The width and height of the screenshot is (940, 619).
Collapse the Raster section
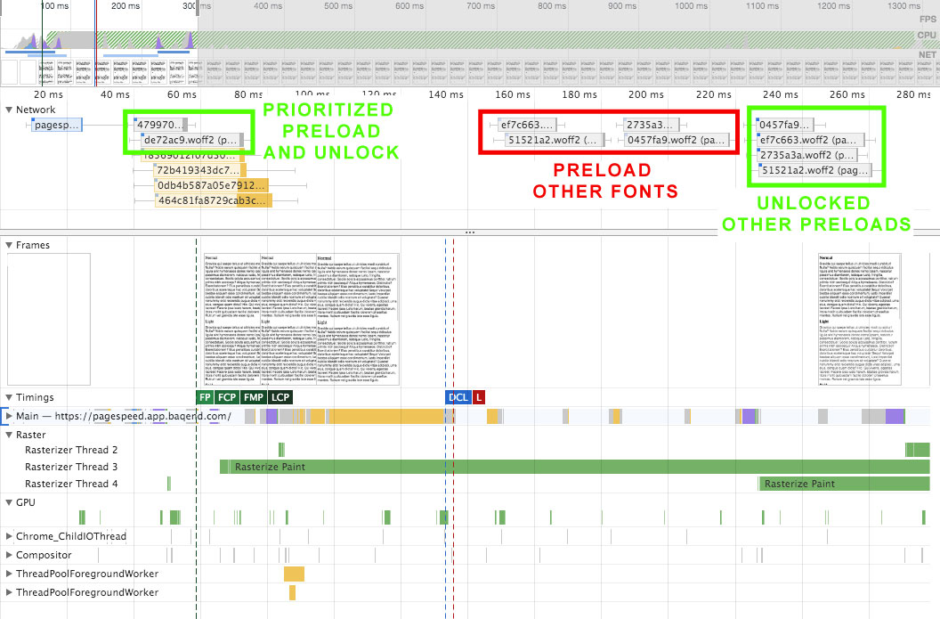tap(9, 435)
